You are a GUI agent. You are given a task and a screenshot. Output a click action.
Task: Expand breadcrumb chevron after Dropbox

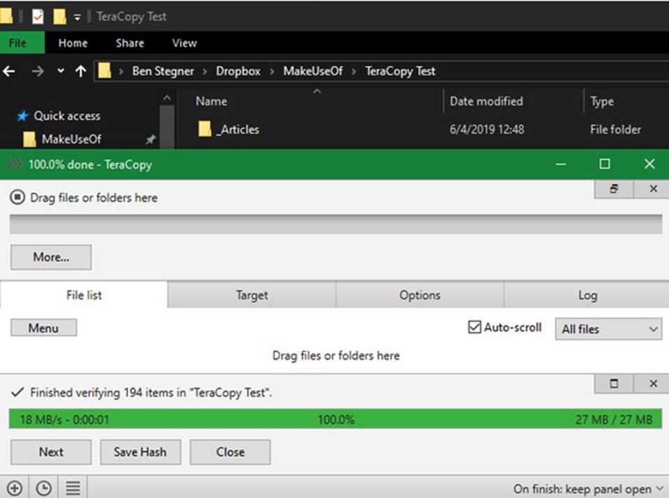pyautogui.click(x=272, y=72)
